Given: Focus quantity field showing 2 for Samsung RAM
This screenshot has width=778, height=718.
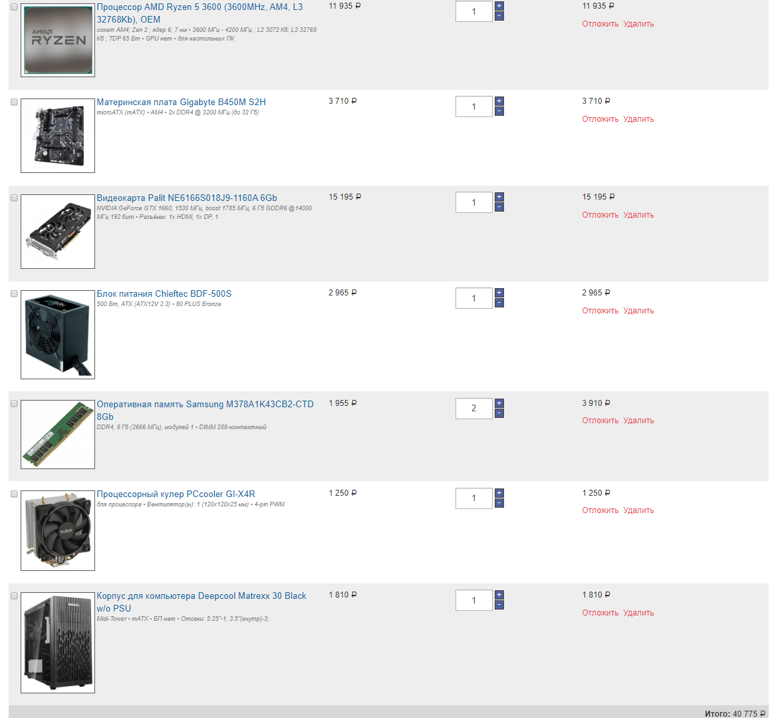Looking at the screenshot, I should 474,408.
